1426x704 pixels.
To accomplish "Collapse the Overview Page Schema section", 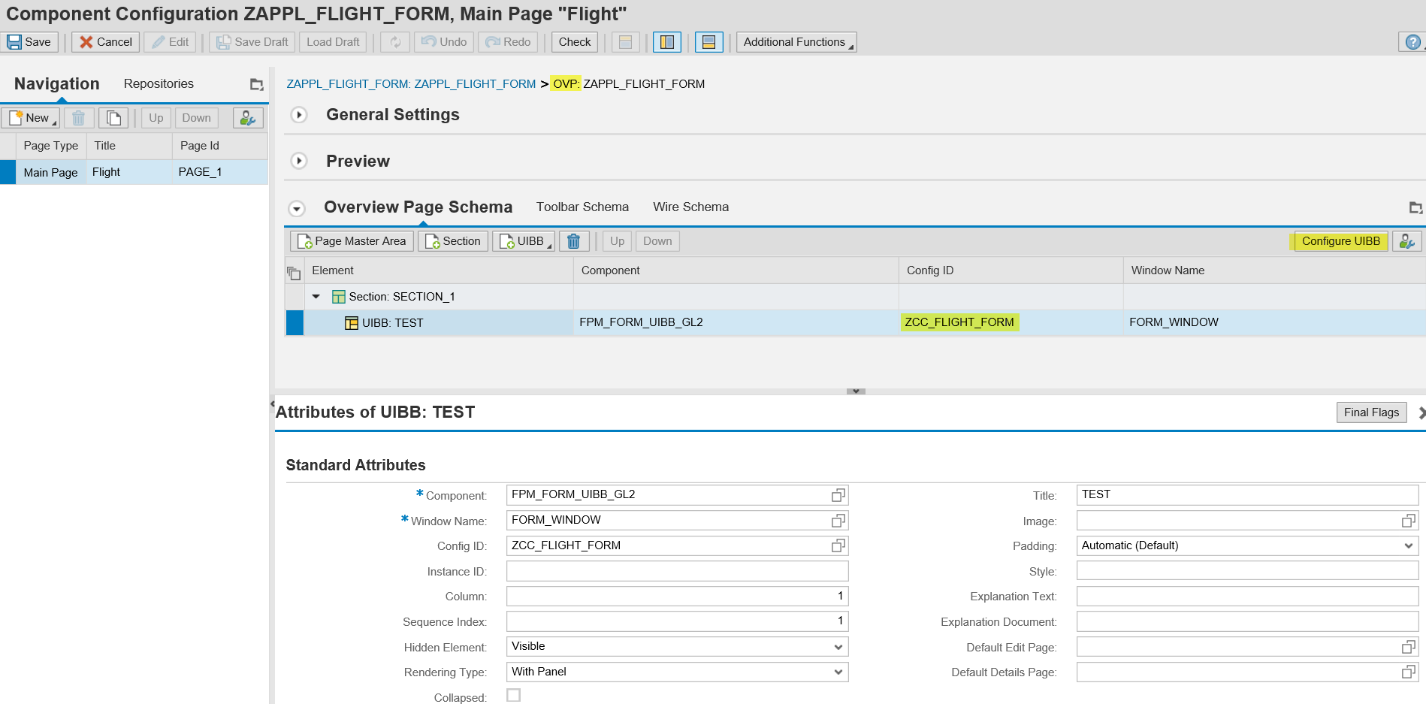I will [x=298, y=207].
